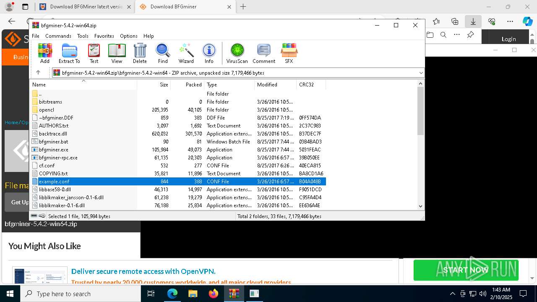537x302 pixels.
Task: Open the Options menu
Action: (129, 36)
